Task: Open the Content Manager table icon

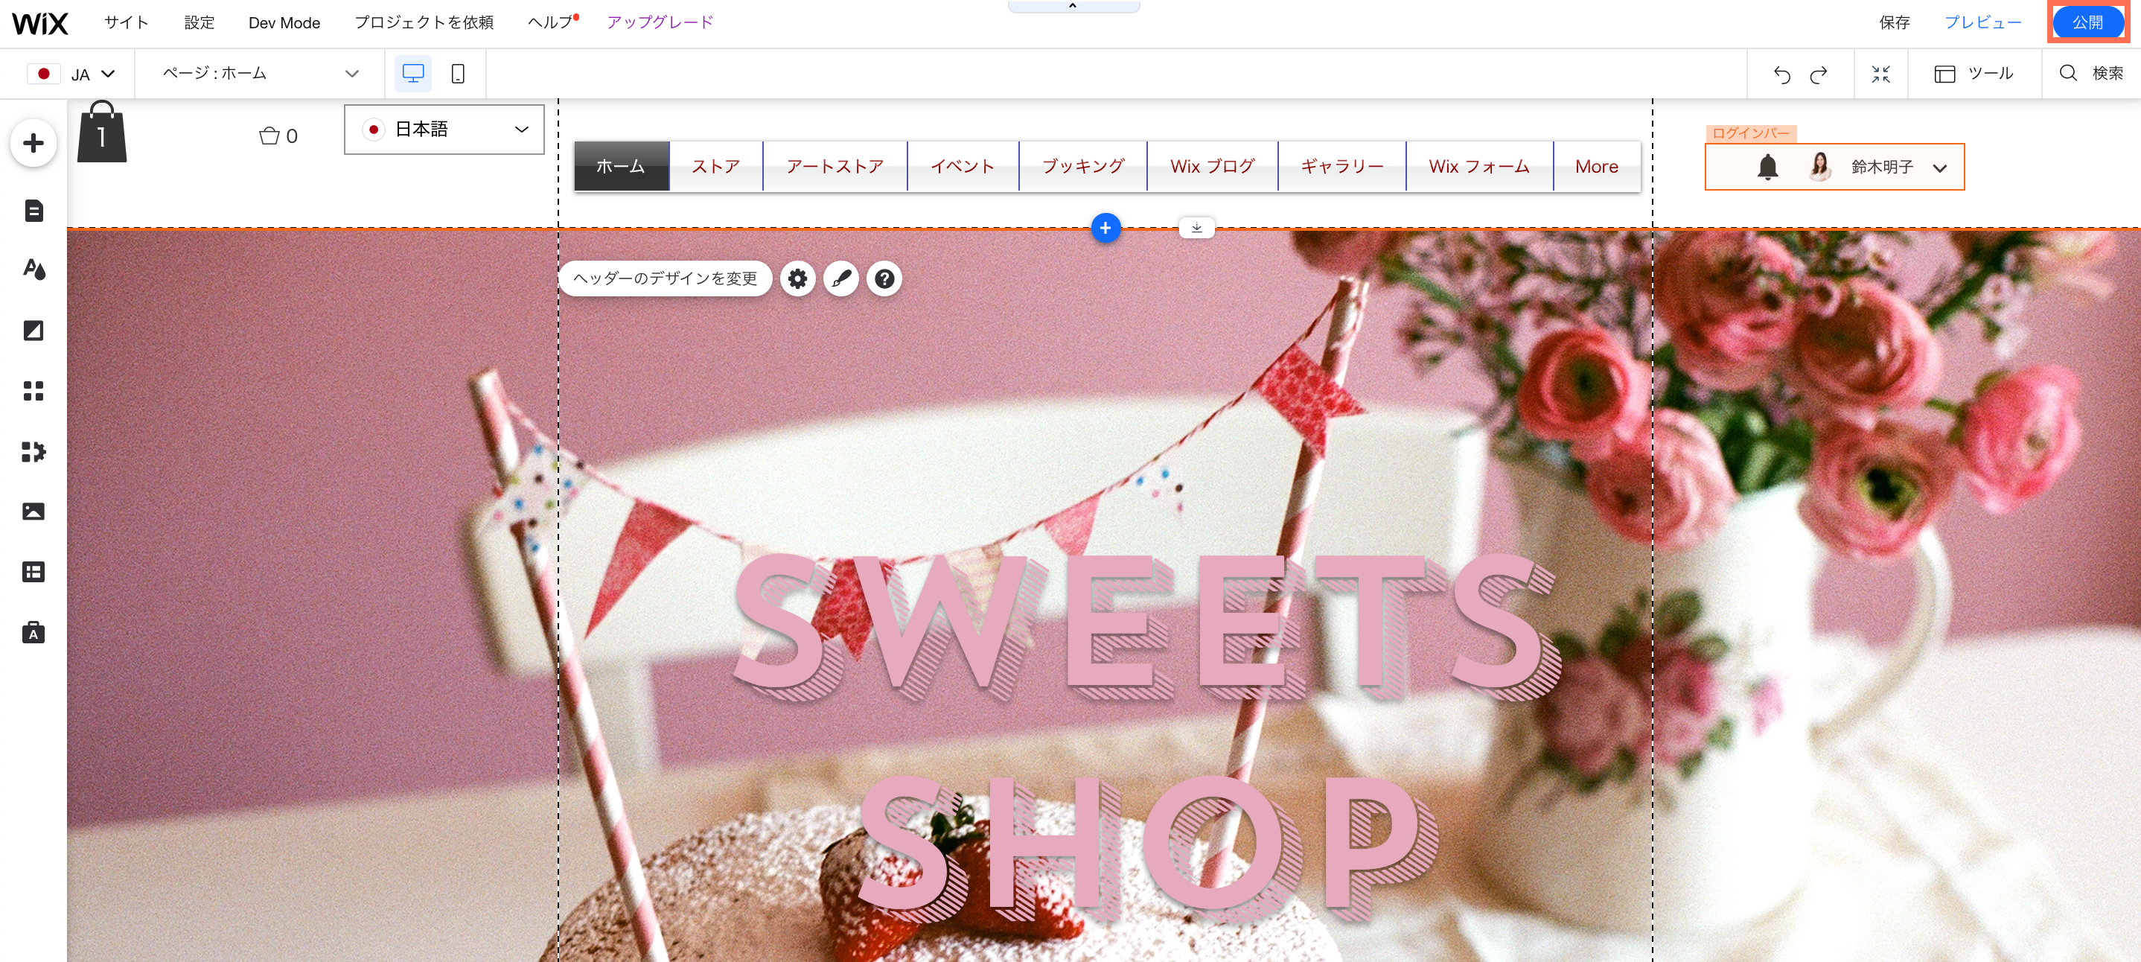Action: click(x=33, y=572)
